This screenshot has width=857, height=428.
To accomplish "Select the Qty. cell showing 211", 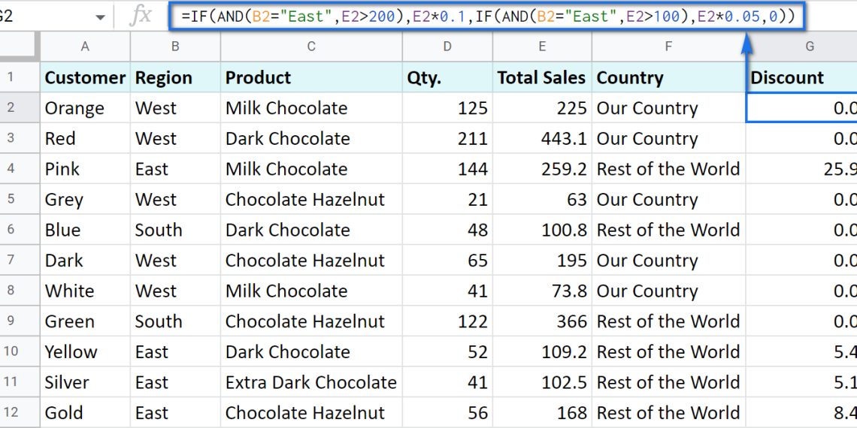I will (447, 139).
